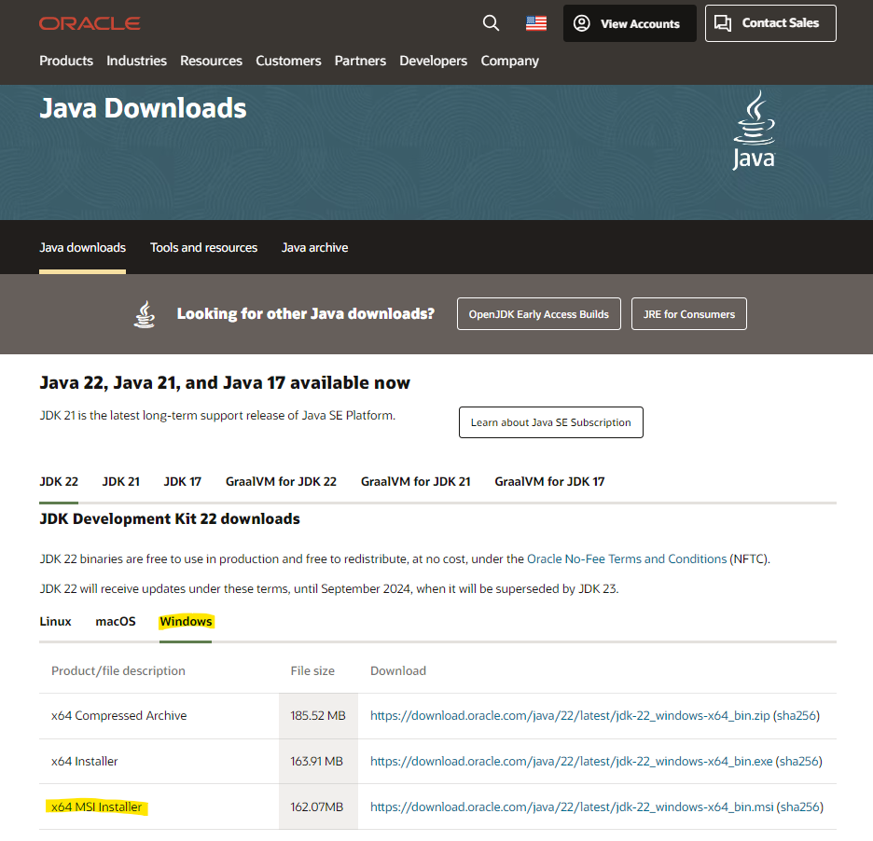This screenshot has height=841, width=873.
Task: Open the Resources menu
Action: 211,61
